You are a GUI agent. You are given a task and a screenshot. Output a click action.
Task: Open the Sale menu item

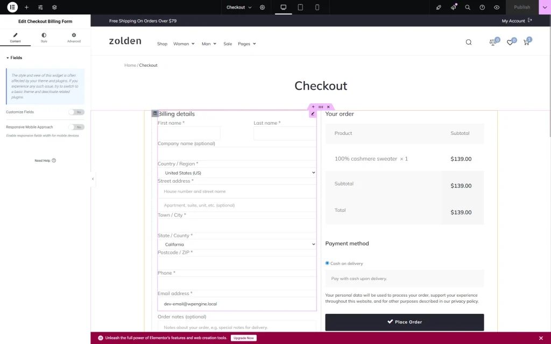[228, 44]
